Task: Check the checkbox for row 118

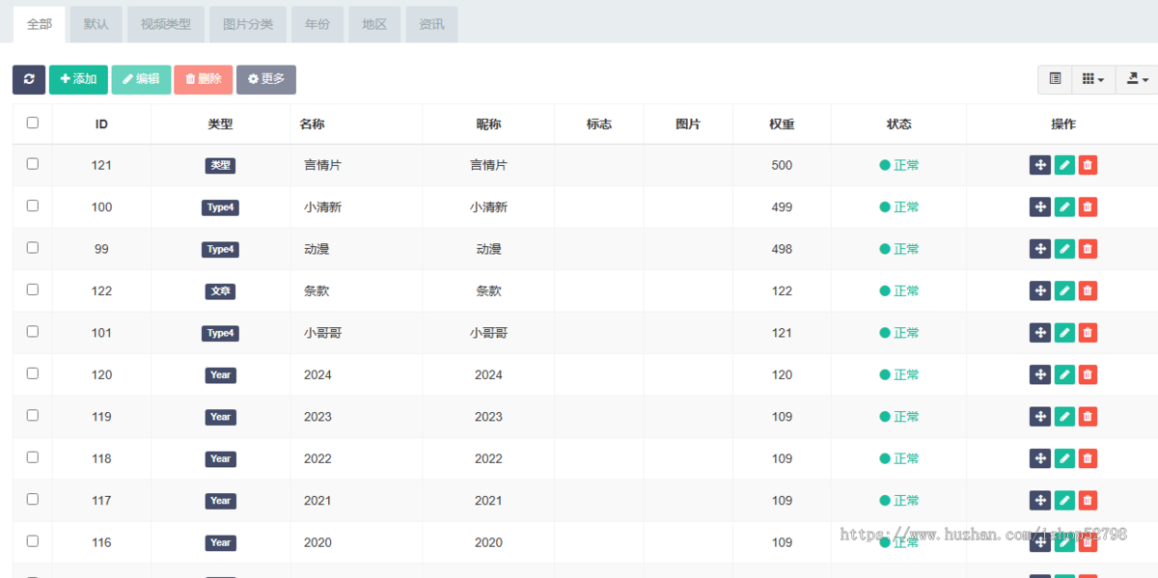Action: (33, 457)
